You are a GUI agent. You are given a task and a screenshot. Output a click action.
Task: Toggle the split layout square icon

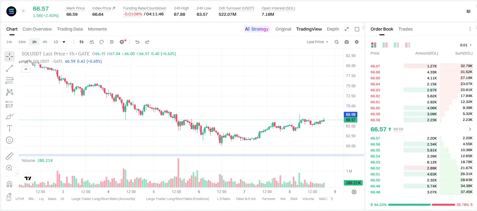click(x=357, y=29)
